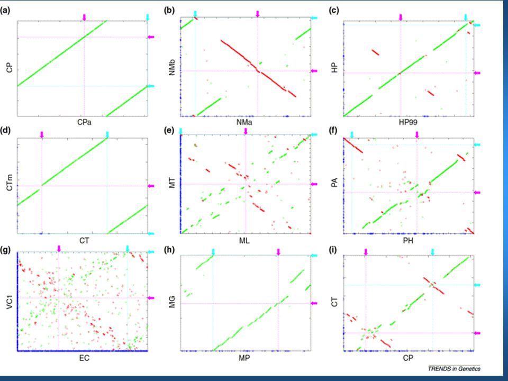Viewport: 508px width, 381px height.
Task: Open the CTm versus CT dot plot
Action: pos(83,186)
